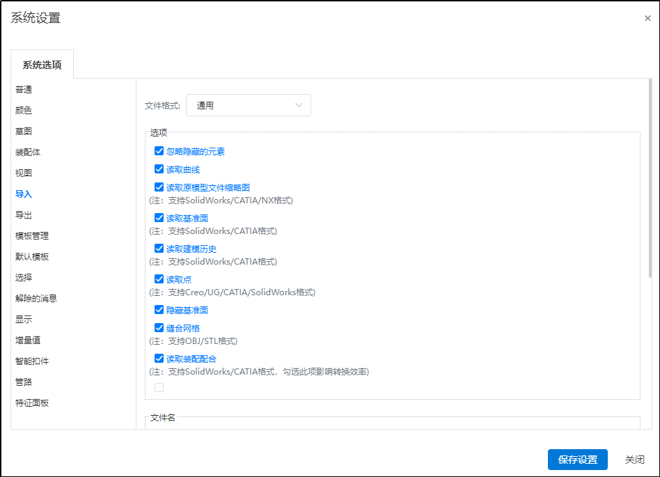Uncheck the 忽略隐藏的元素 checkbox

point(159,151)
